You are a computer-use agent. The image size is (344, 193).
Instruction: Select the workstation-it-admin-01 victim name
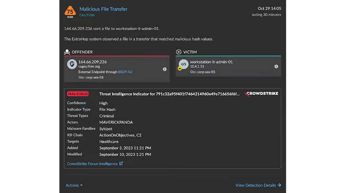[211, 62]
